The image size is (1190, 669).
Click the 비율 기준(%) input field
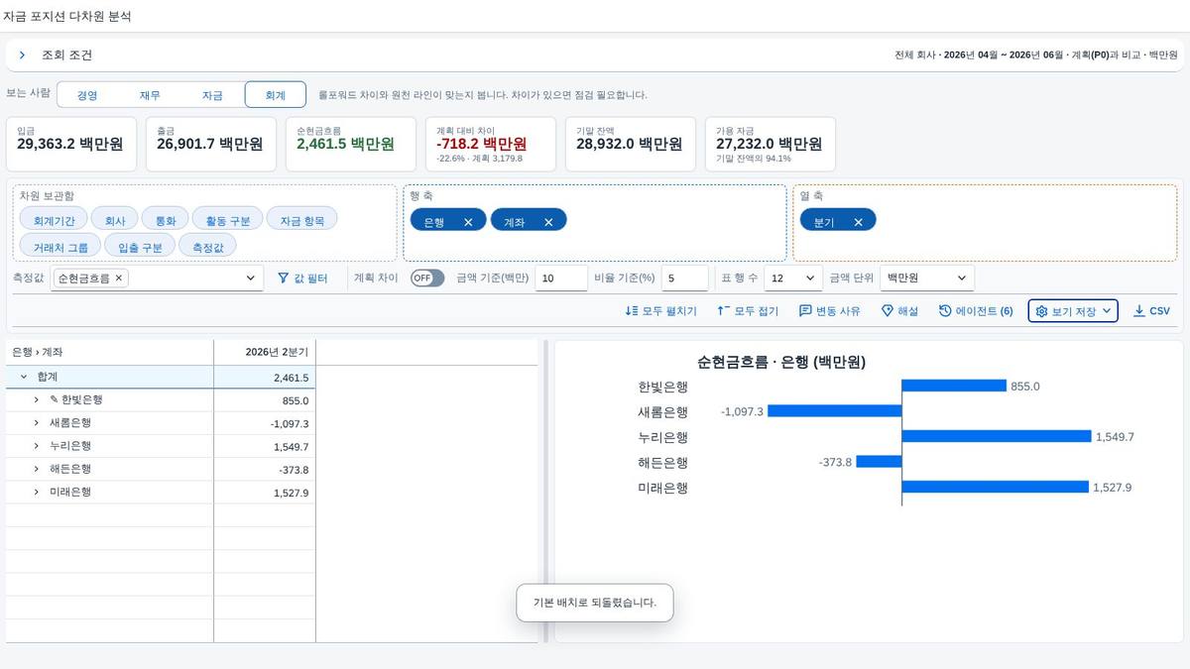tap(684, 279)
